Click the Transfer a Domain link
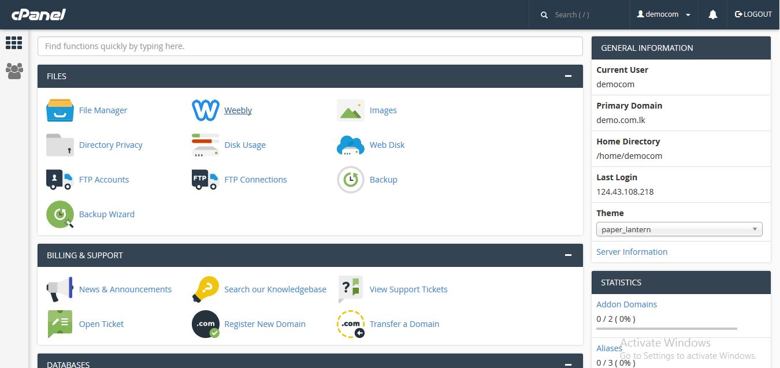Image resolution: width=780 pixels, height=368 pixels. pyautogui.click(x=404, y=324)
